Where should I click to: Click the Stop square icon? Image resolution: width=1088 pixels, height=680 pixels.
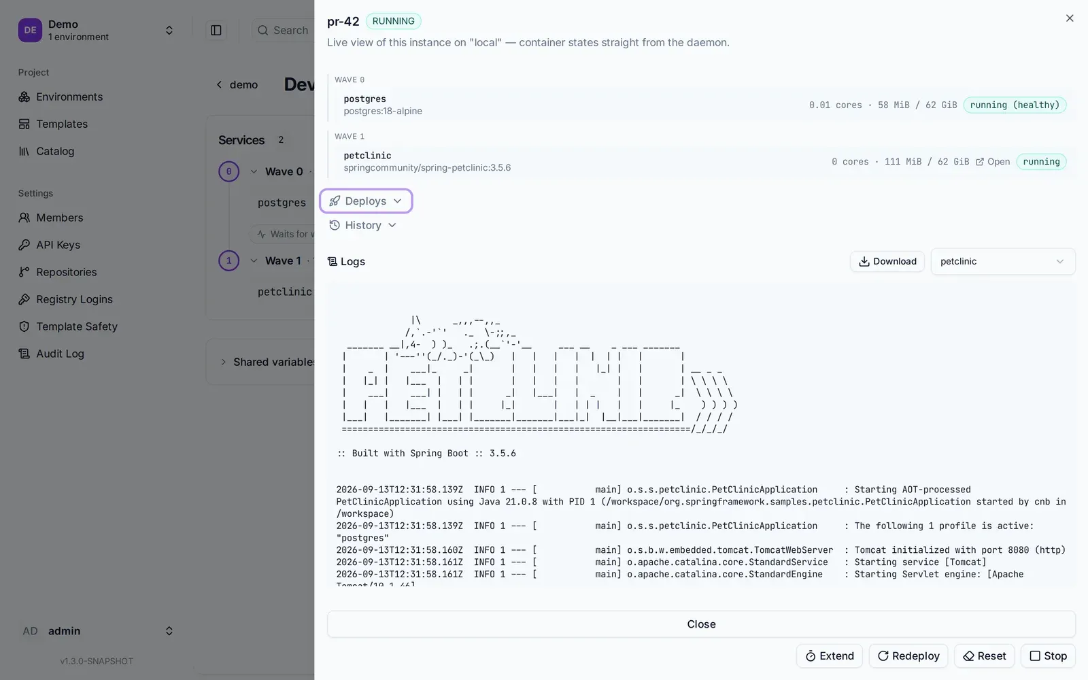tap(1035, 656)
